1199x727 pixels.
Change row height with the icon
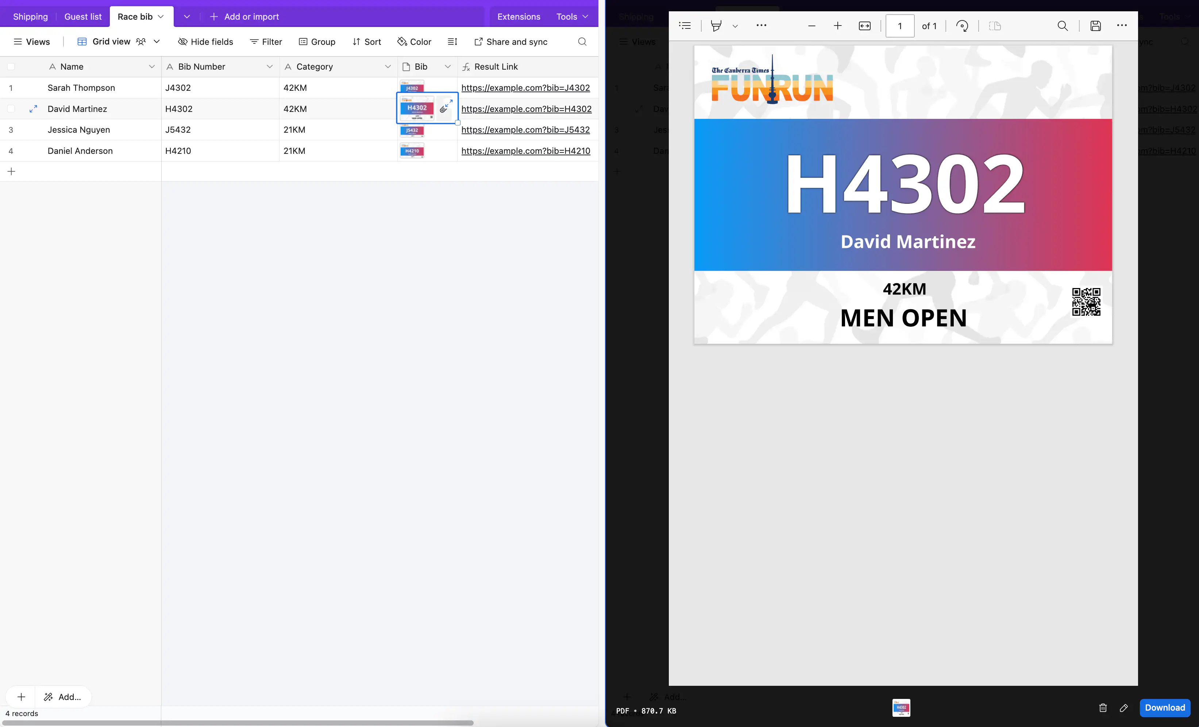[452, 42]
